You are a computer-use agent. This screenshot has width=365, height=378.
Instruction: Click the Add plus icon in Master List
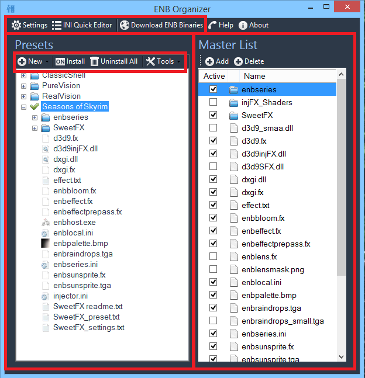click(x=209, y=61)
